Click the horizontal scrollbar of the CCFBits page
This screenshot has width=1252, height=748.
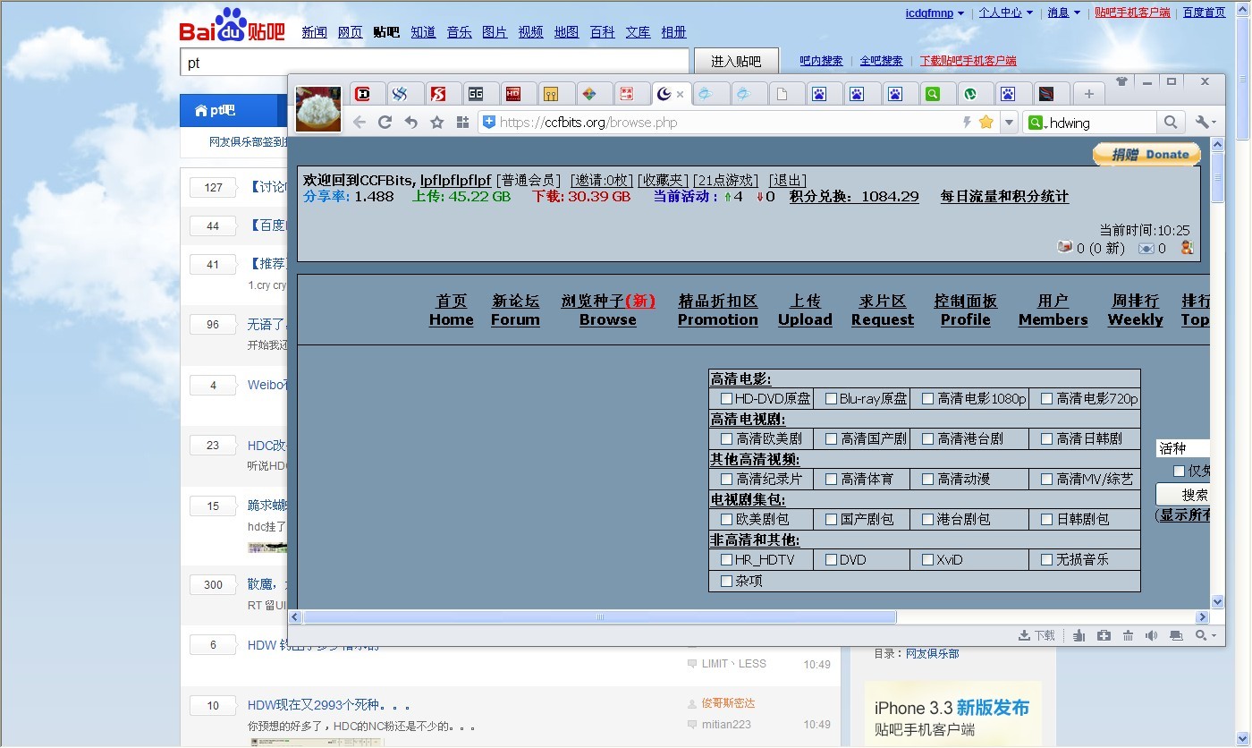(x=599, y=617)
